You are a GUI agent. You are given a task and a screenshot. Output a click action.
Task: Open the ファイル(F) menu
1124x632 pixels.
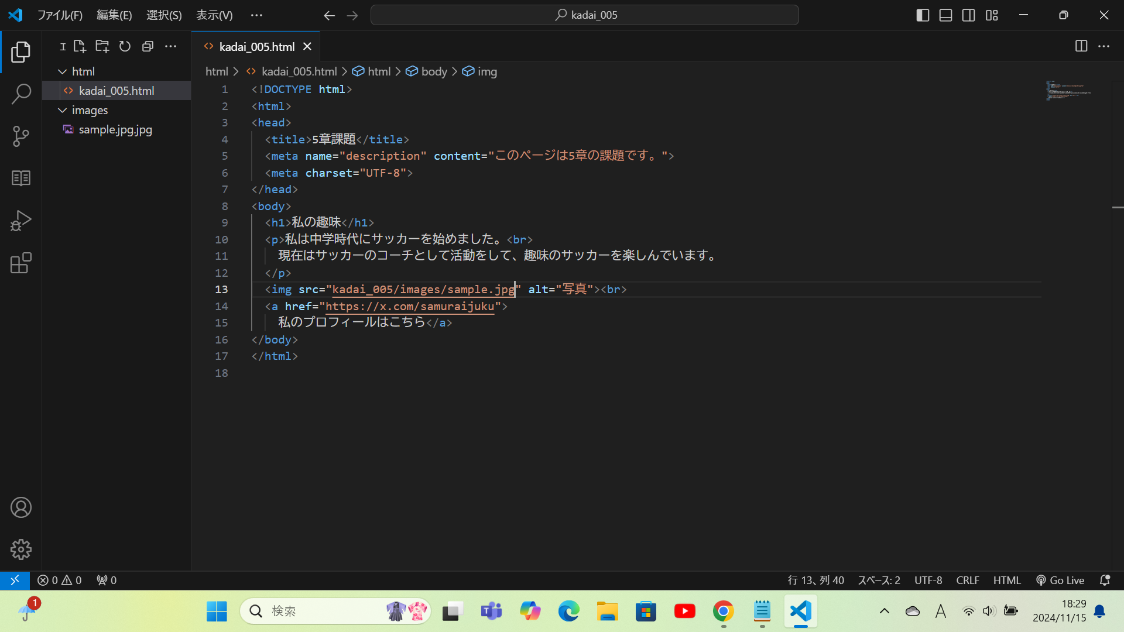[x=60, y=15]
